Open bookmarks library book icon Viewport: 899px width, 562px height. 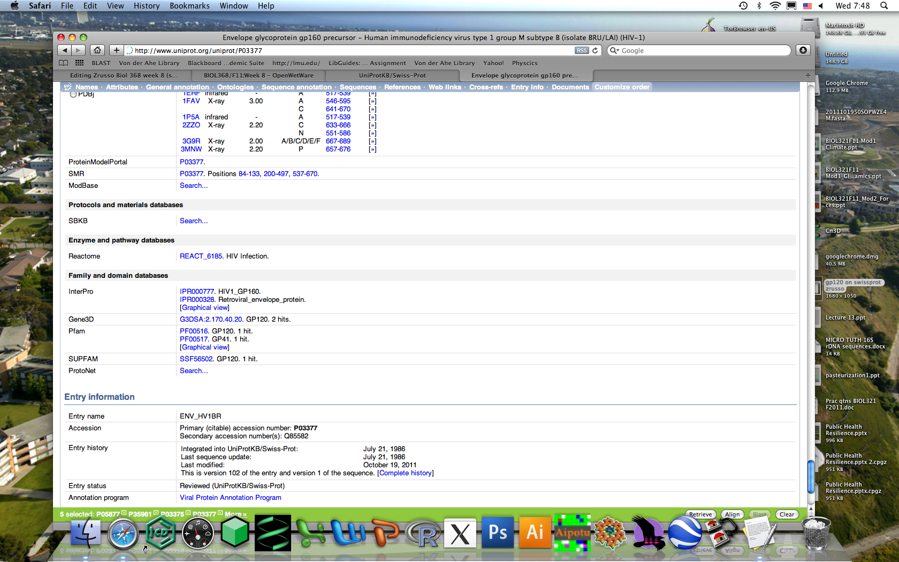pyautogui.click(x=64, y=63)
